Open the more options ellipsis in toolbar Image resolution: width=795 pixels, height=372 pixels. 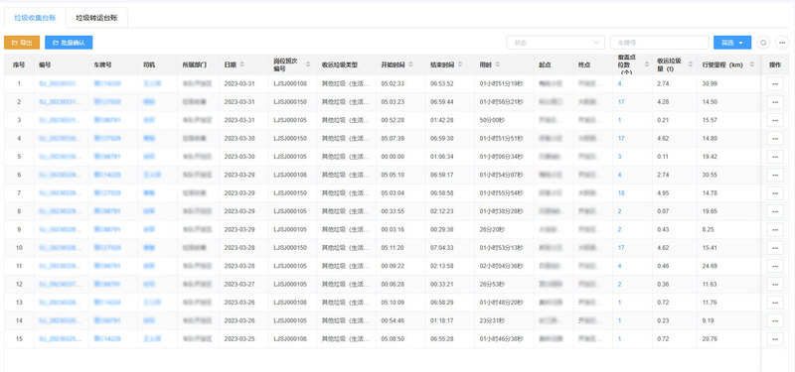tap(782, 43)
